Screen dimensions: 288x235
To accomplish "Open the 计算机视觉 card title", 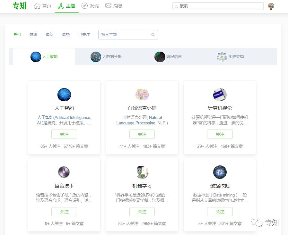I will click(x=220, y=108).
